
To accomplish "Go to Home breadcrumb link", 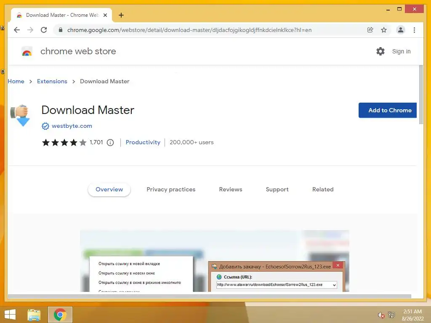I will (x=16, y=81).
